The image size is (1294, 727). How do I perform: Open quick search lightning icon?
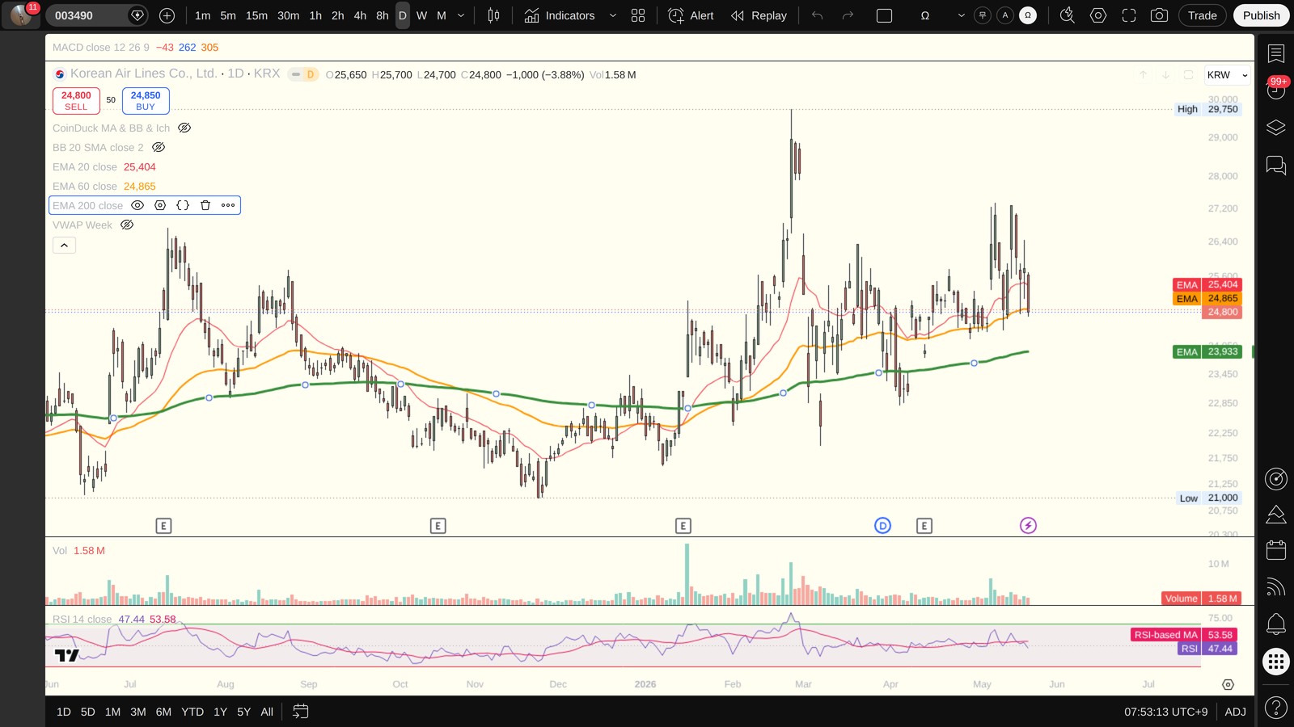pyautogui.click(x=1068, y=15)
